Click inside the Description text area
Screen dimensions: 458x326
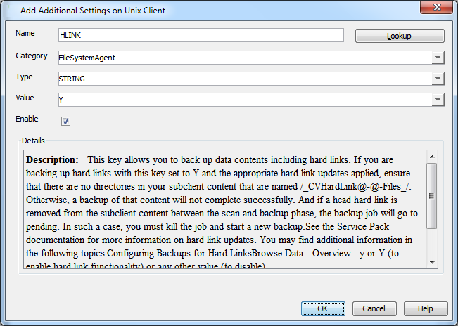pyautogui.click(x=225, y=211)
